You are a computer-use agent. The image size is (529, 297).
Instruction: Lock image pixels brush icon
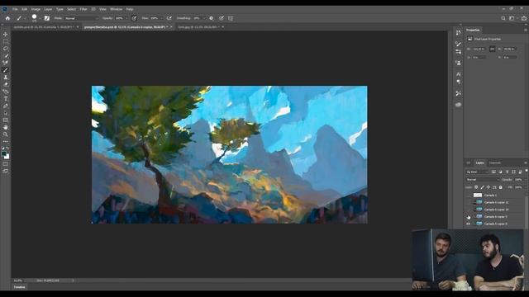[482, 187]
